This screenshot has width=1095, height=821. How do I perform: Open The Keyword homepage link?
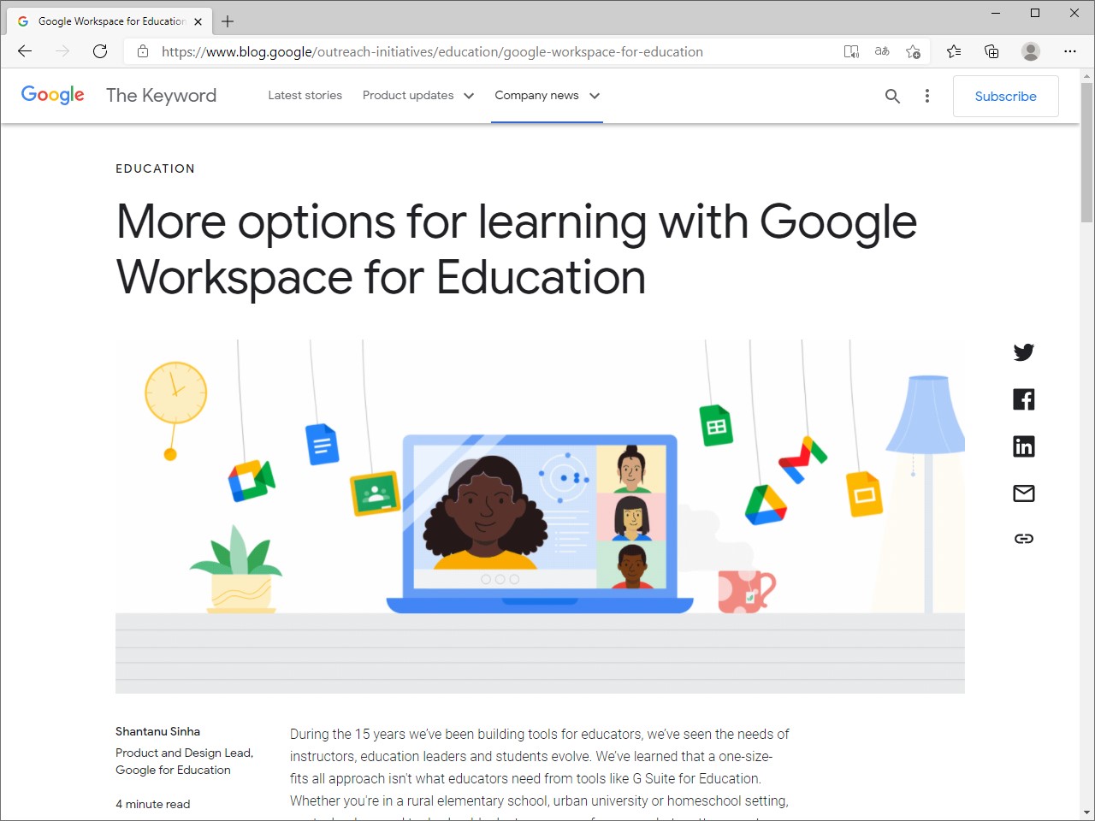161,95
